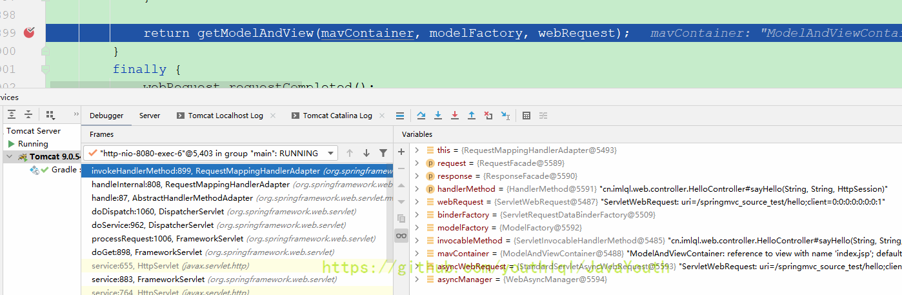Close the Tomcat Localhost Log tab
The height and width of the screenshot is (295, 902).
click(273, 116)
